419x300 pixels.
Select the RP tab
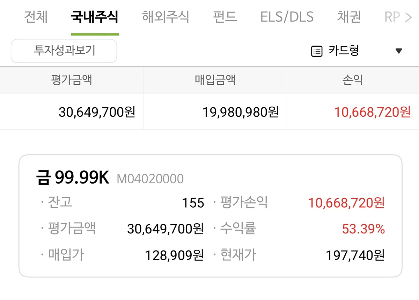[392, 17]
